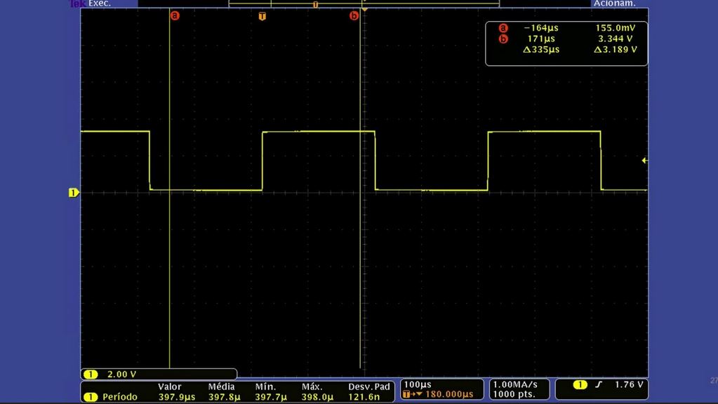718x404 pixels.
Task: Click the Desv.Pad 121.6n reading
Action: 364,397
